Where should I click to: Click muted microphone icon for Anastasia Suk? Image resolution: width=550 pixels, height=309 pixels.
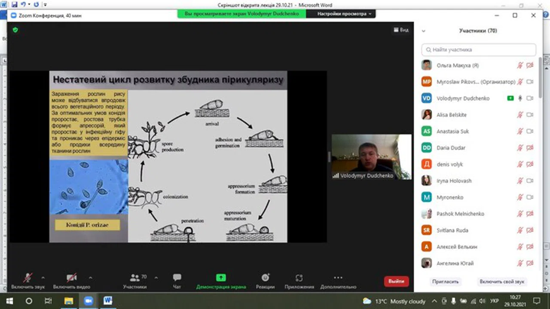point(520,131)
